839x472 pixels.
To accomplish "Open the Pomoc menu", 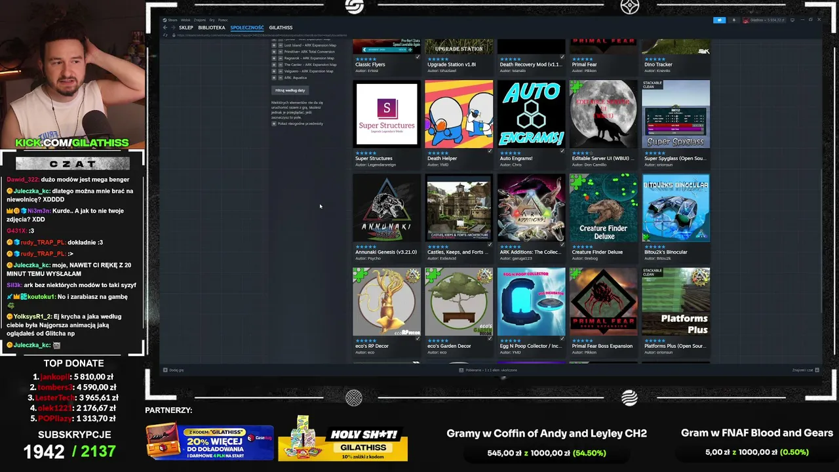I will [223, 20].
